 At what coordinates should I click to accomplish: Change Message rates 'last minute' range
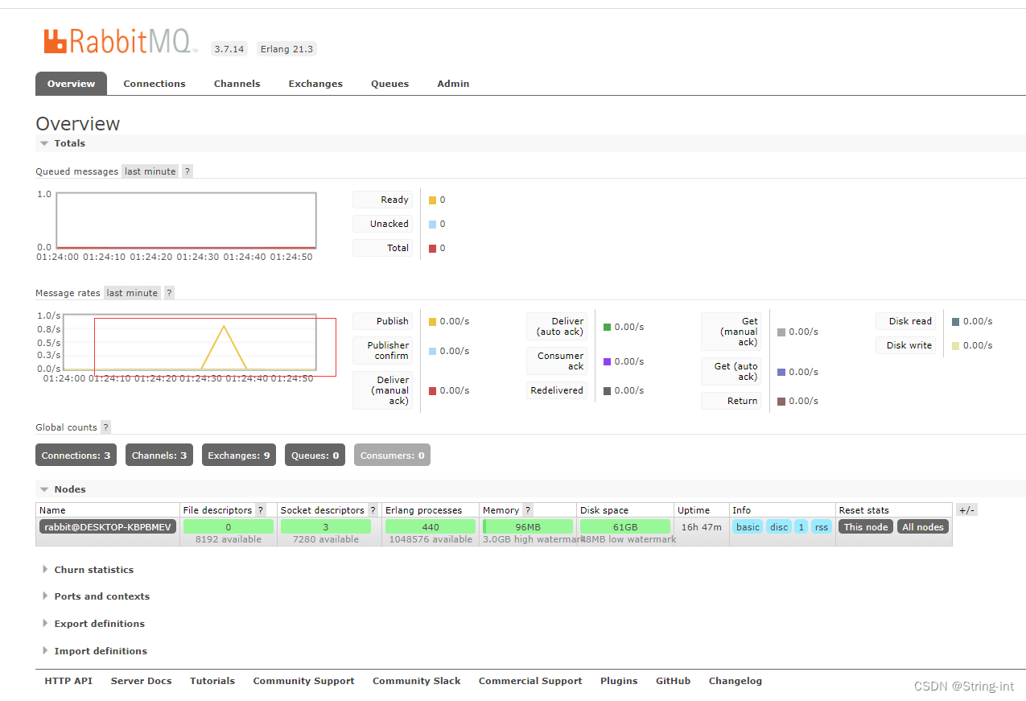coord(132,293)
